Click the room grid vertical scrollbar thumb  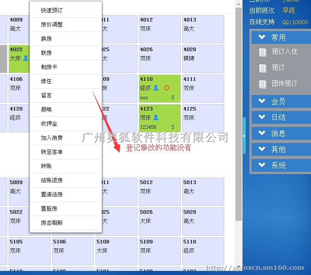[x=238, y=114]
